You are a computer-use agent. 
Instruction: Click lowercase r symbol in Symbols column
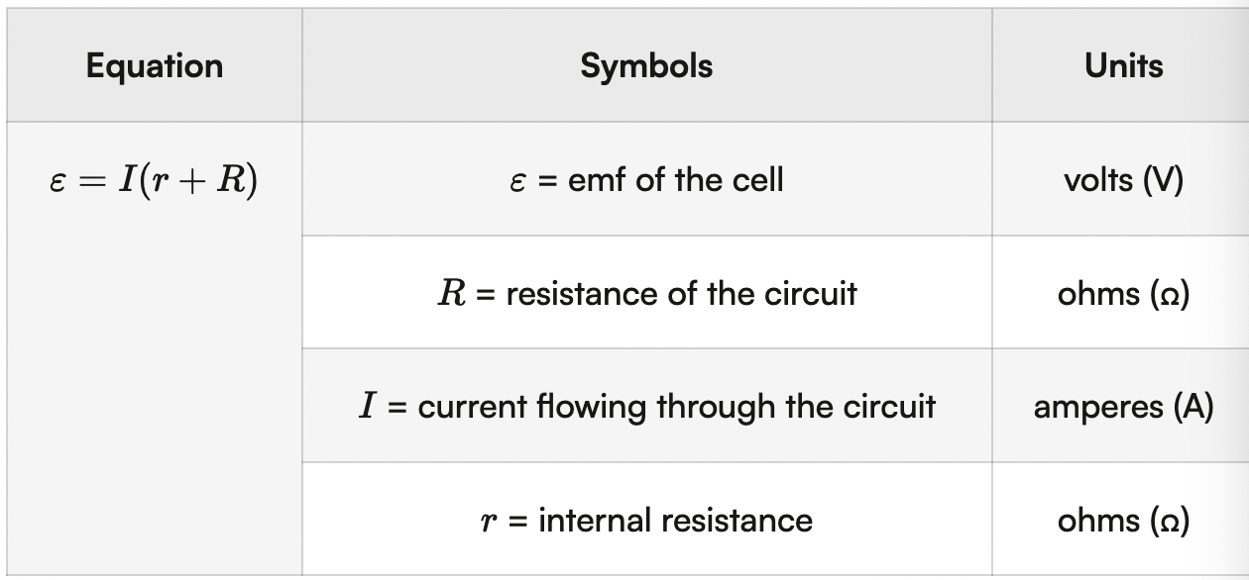tap(487, 523)
